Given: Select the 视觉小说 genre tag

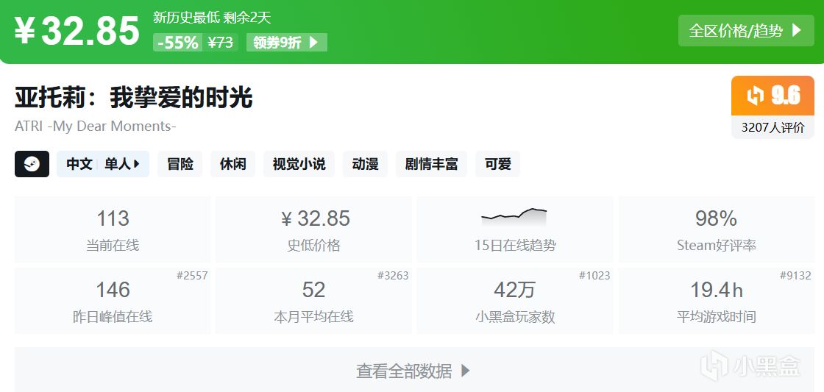Looking at the screenshot, I should point(299,164).
